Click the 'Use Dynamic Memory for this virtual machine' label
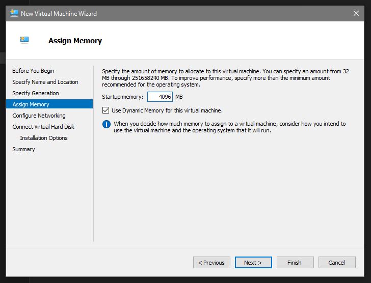Viewport: 371px width, 283px height. click(x=167, y=110)
